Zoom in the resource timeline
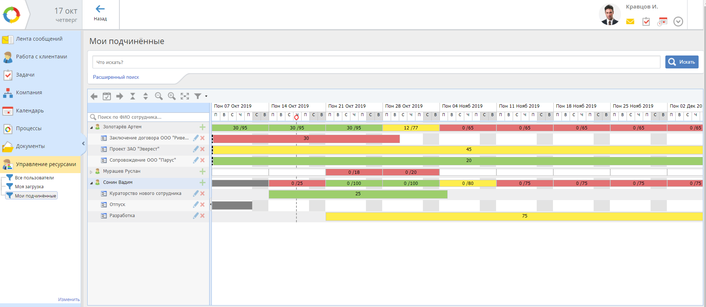 click(x=172, y=96)
